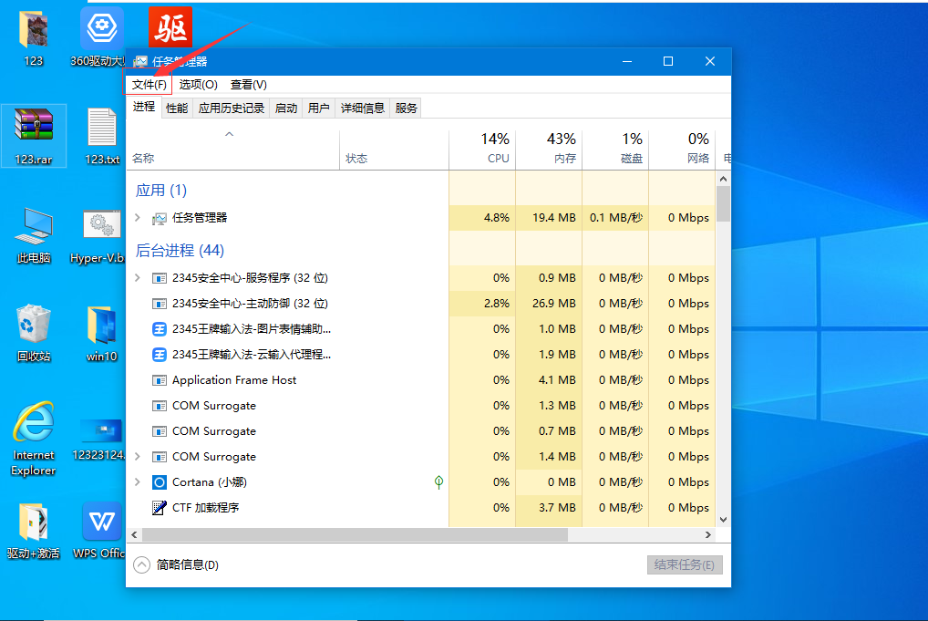Open the 选项(O) menu
This screenshot has height=621, width=928.
pos(198,85)
